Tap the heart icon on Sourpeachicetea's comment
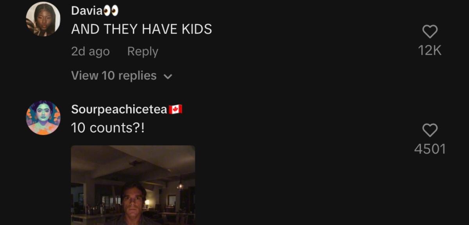The width and height of the screenshot is (469, 225). [430, 130]
